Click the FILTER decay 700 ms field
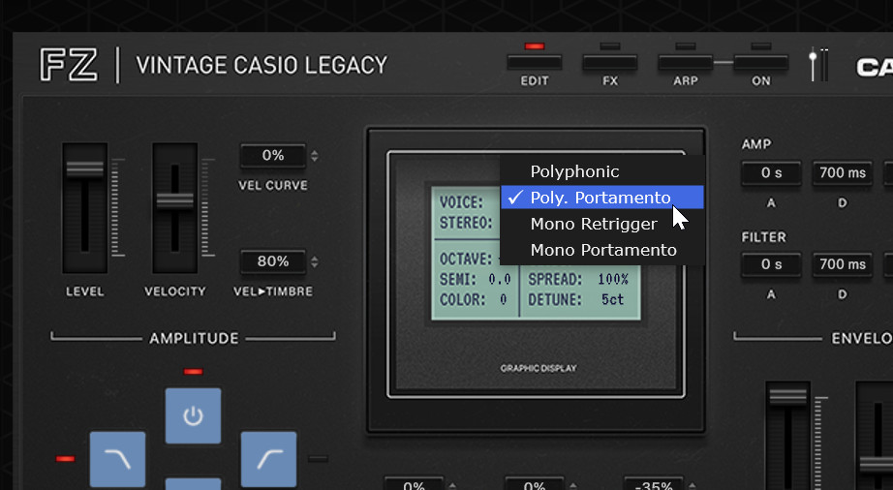 point(842,264)
